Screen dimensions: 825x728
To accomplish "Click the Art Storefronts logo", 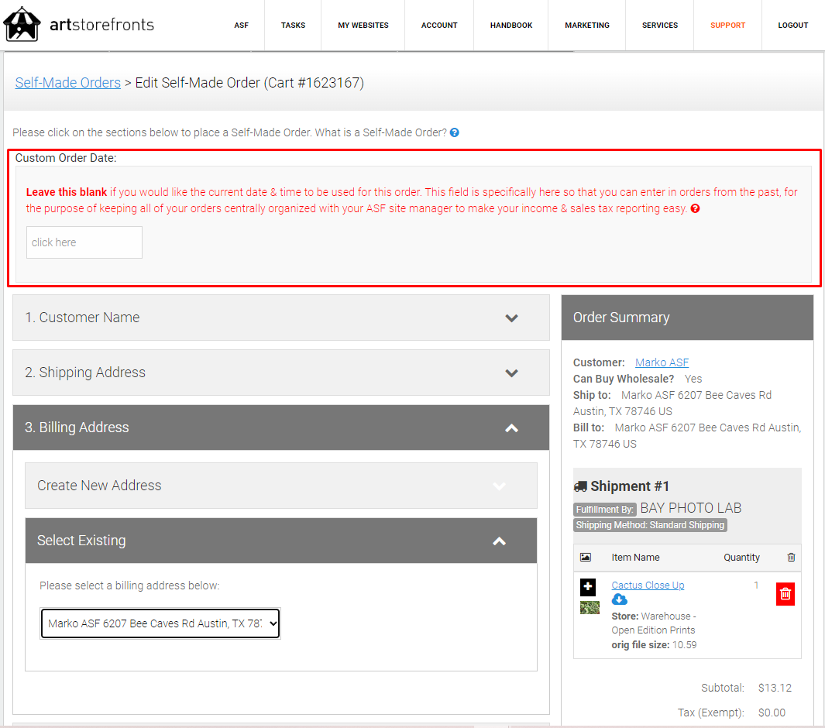I will pos(79,25).
